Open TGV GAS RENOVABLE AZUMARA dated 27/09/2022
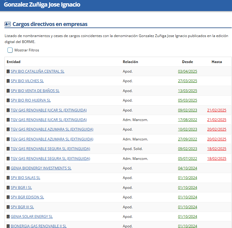Viewport: 232px width, 228px height. [x=52, y=139]
